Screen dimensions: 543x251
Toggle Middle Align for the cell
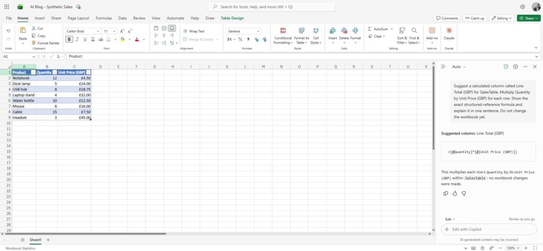[164, 29]
